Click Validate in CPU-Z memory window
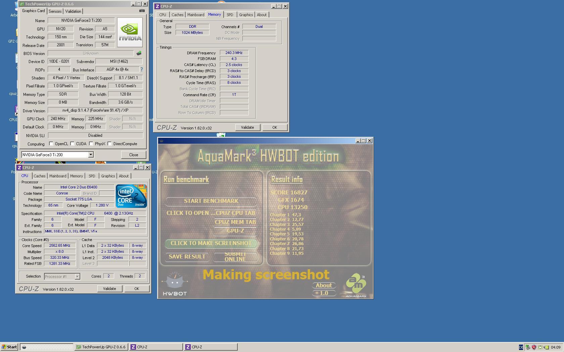Image resolution: width=564 pixels, height=352 pixels. (x=247, y=127)
